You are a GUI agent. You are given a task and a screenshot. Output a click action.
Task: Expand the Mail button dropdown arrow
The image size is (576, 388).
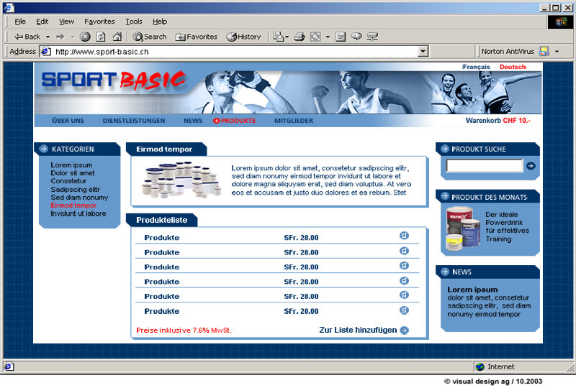point(287,37)
